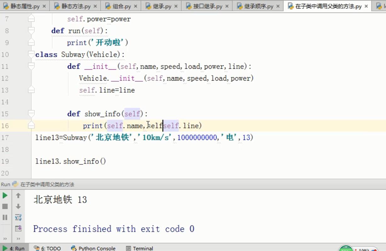Click line number 19 in the gutter
386x251 pixels.
pyautogui.click(x=5, y=161)
